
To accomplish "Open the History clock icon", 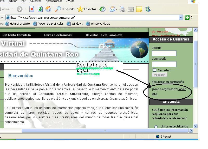I will (102, 9).
